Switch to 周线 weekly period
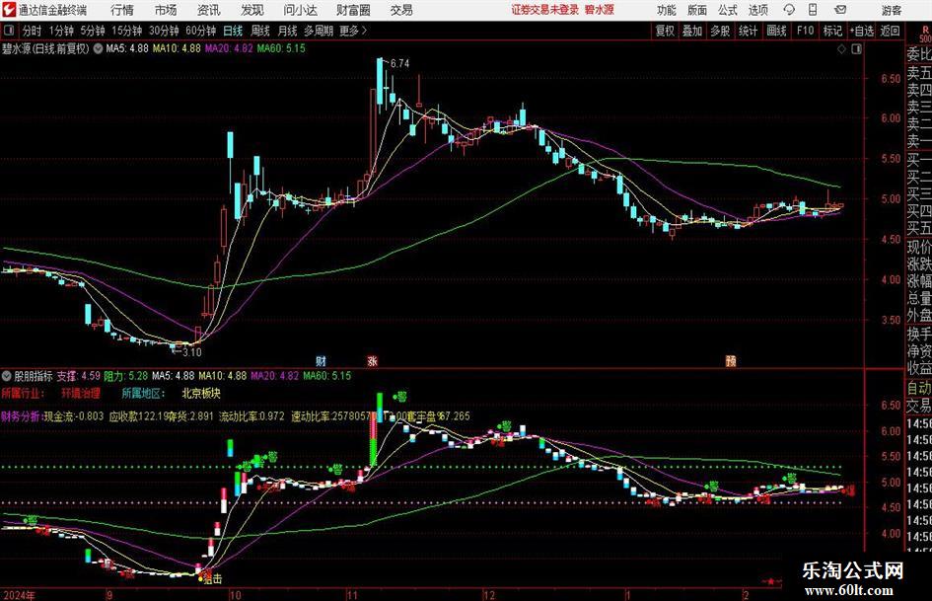Screen dimensions: 932x601 (x=259, y=31)
